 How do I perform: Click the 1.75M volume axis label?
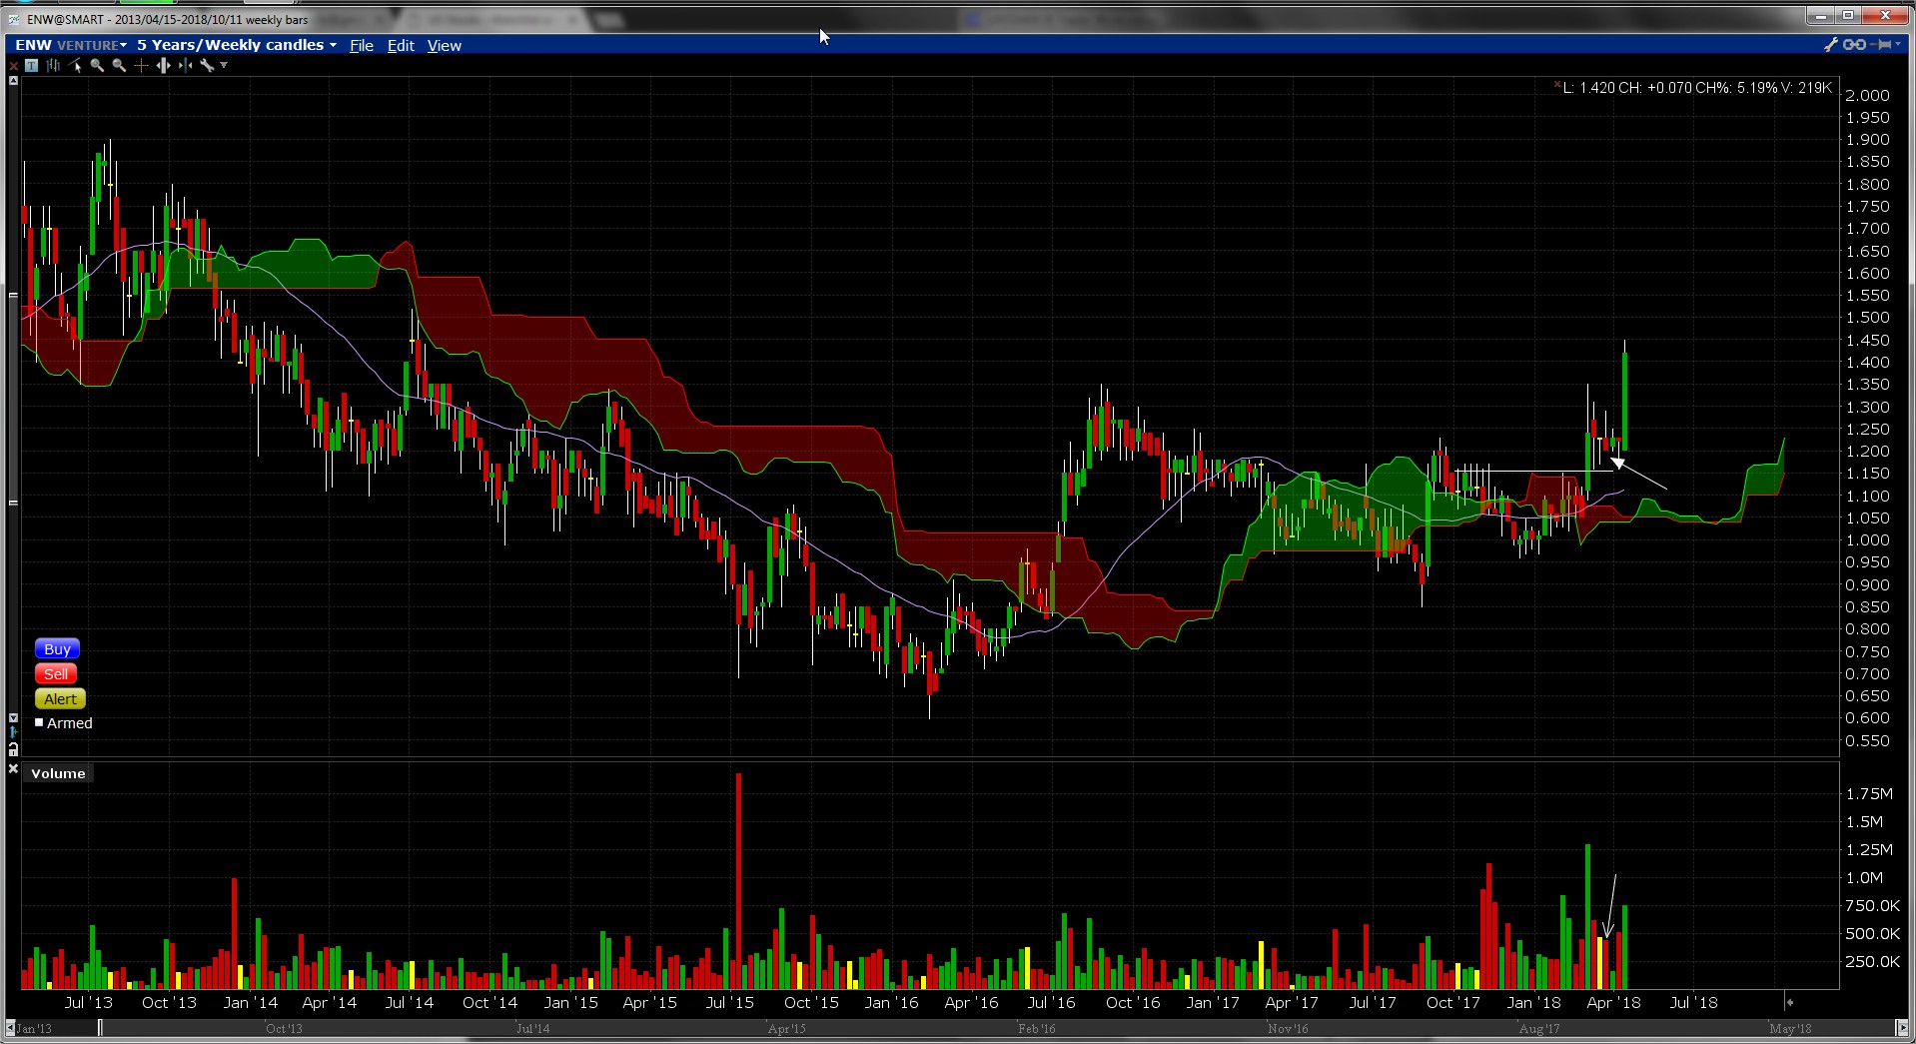tap(1869, 794)
